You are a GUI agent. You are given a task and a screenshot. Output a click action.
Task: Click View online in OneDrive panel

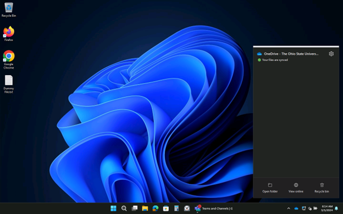click(296, 188)
